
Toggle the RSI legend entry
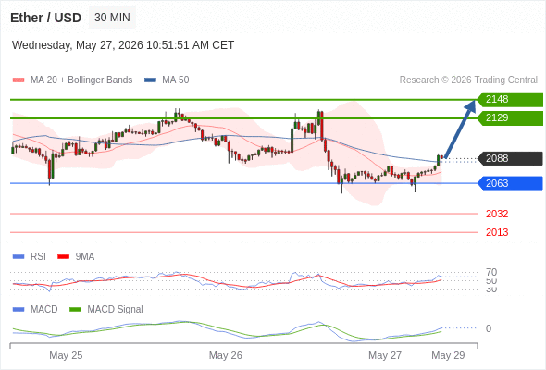(30, 256)
